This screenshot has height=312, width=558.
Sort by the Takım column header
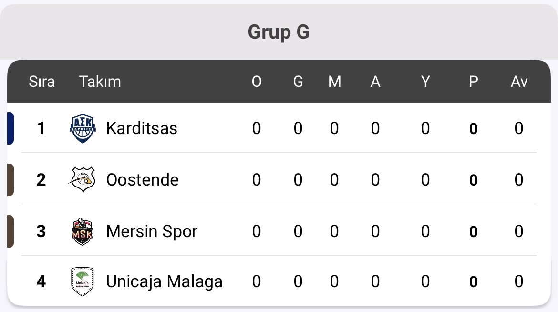point(100,82)
